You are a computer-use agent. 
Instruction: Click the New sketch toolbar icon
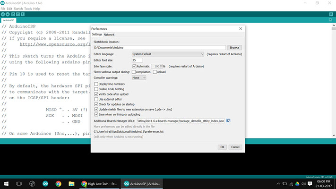click(x=13, y=14)
